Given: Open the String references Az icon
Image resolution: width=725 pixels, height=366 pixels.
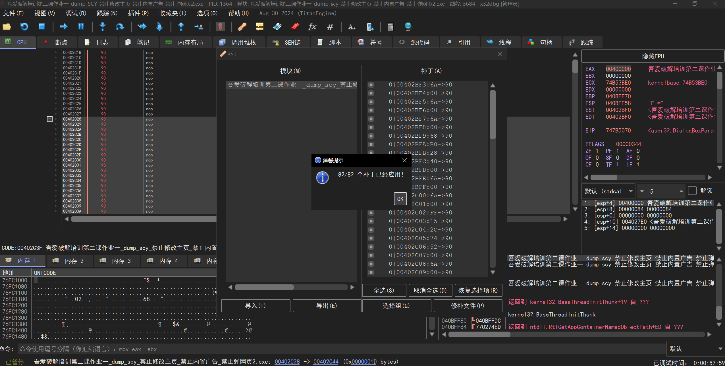Looking at the screenshot, I should [x=352, y=27].
